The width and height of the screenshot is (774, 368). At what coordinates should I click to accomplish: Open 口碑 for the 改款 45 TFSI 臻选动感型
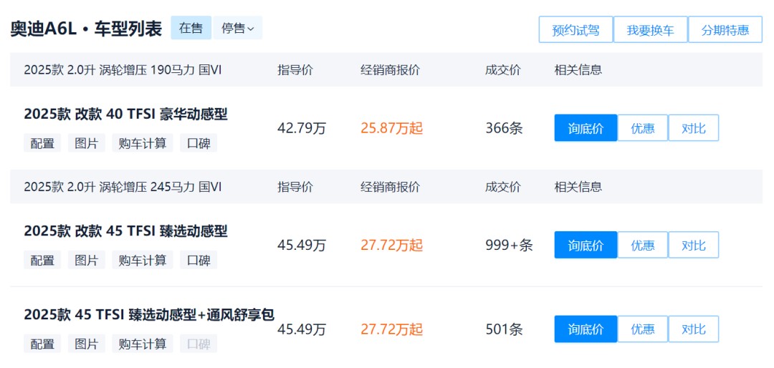(199, 260)
